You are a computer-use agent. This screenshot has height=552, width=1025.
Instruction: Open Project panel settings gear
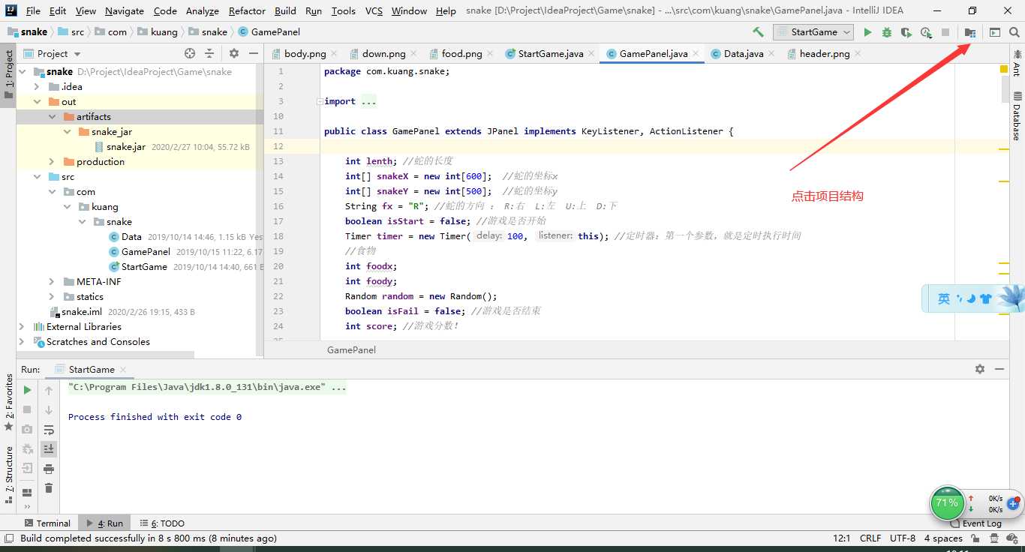pos(234,53)
